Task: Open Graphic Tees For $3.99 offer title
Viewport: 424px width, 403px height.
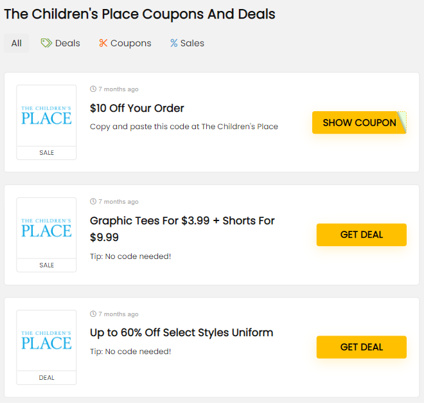Action: click(x=182, y=221)
